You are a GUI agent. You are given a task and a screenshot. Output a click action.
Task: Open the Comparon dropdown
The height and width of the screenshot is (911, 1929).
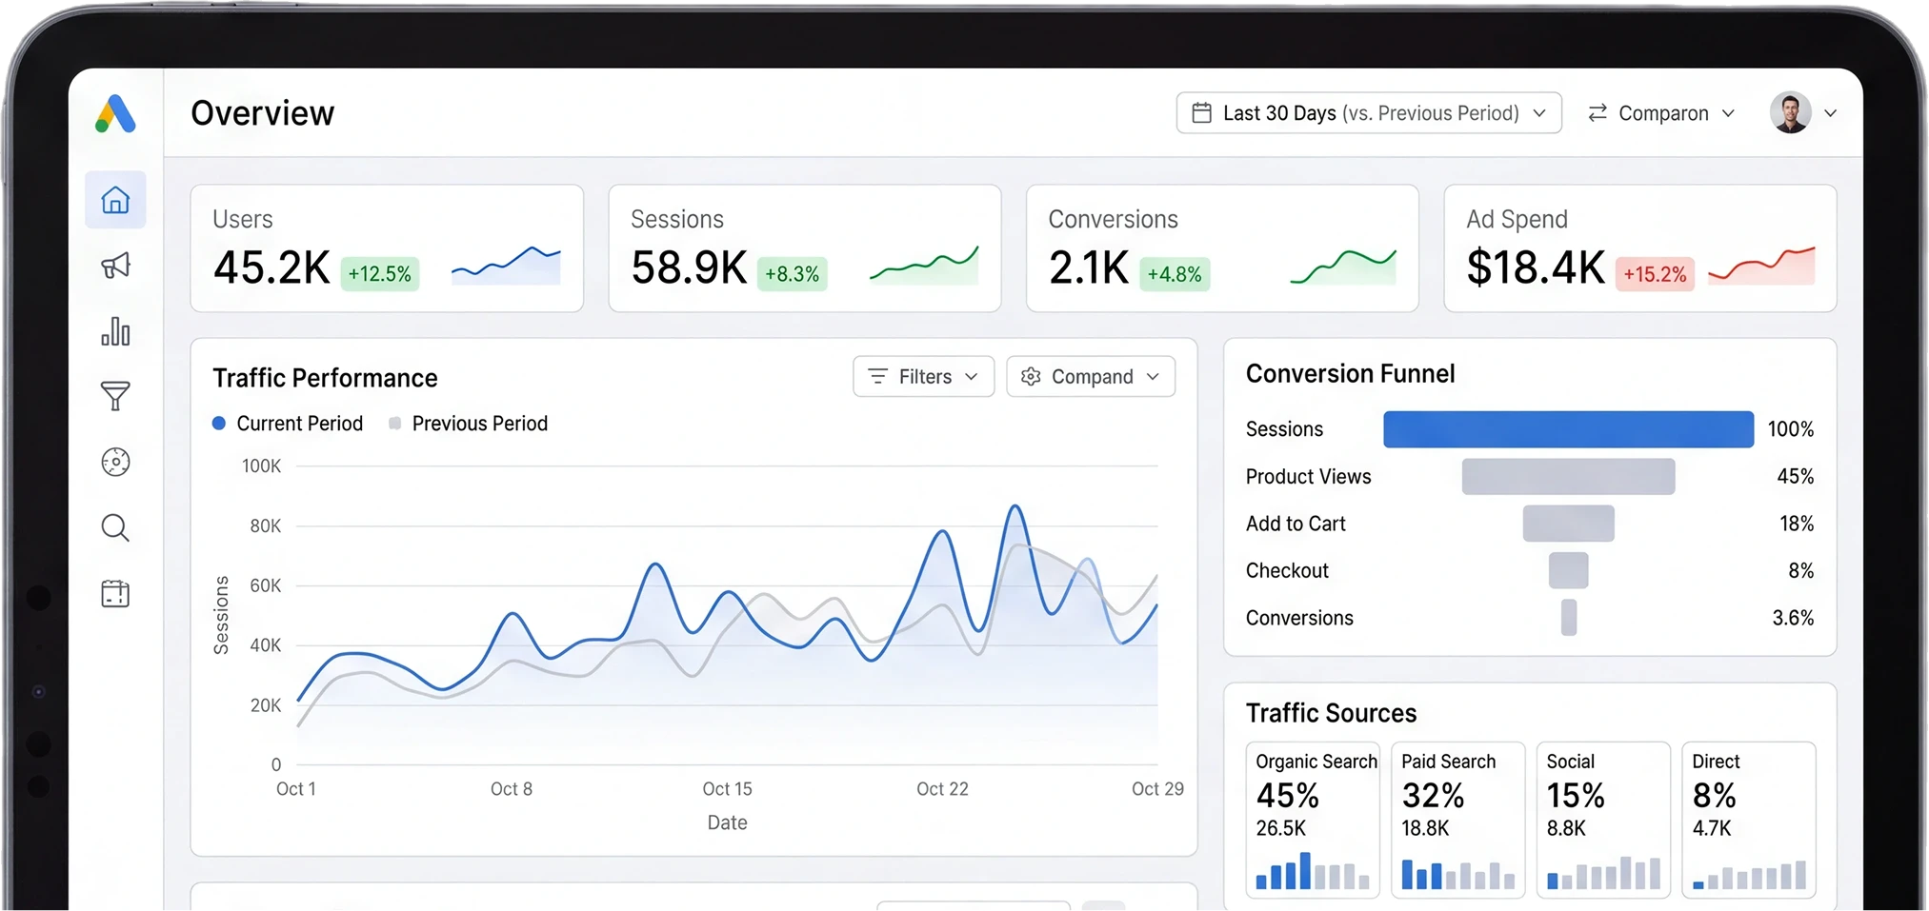click(x=1661, y=113)
